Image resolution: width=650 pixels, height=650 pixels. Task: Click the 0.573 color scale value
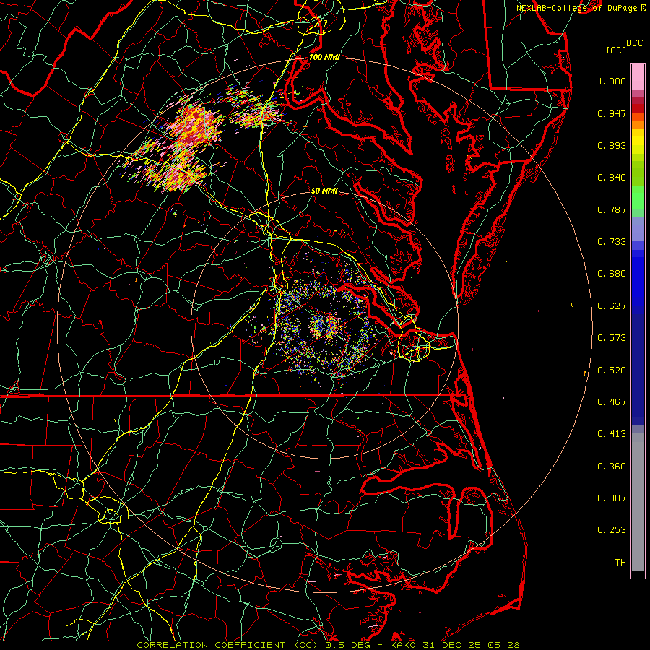612,338
